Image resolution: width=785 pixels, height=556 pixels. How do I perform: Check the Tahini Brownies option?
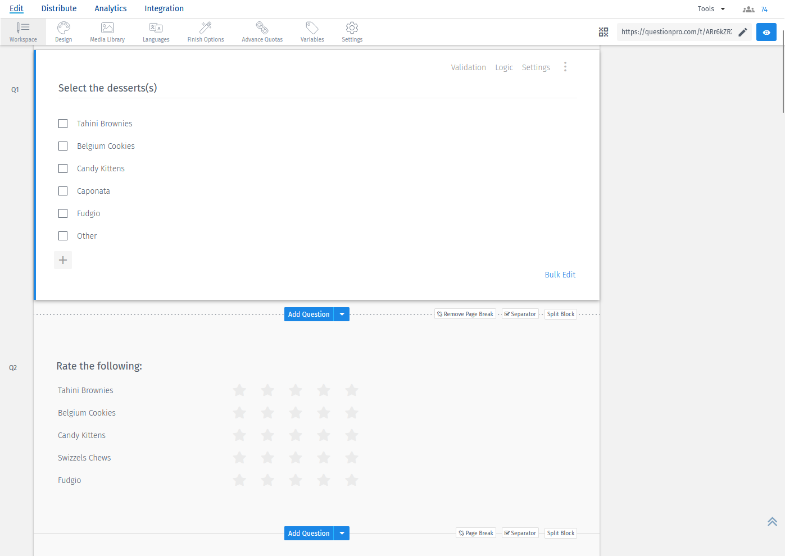tap(62, 123)
